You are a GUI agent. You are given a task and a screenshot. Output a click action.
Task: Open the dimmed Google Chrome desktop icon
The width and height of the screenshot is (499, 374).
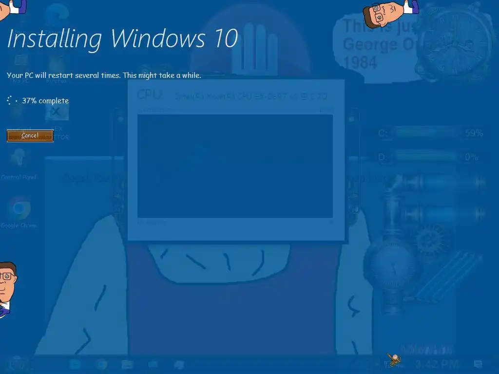pyautogui.click(x=19, y=213)
